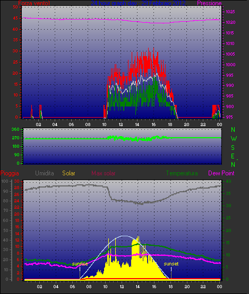Select the Pioggia legend label
This screenshot has width=249, height=294.
tap(10, 173)
